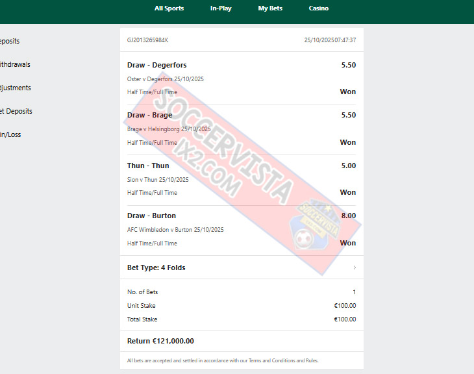
Task: Click the Bet Type: 4 Folds row
Action: [242, 268]
